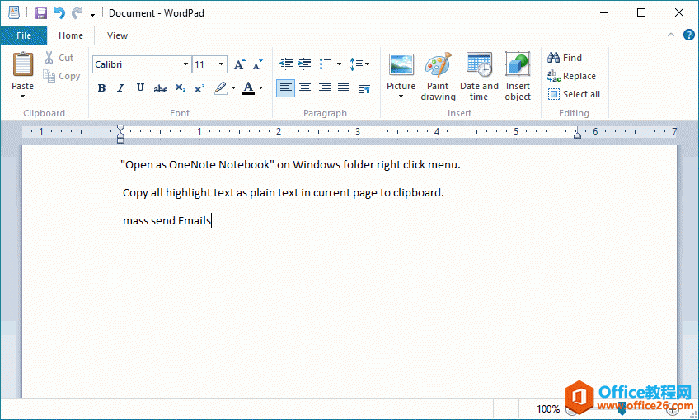
Task: Open the highlight color dropdown arrow
Action: [x=233, y=88]
